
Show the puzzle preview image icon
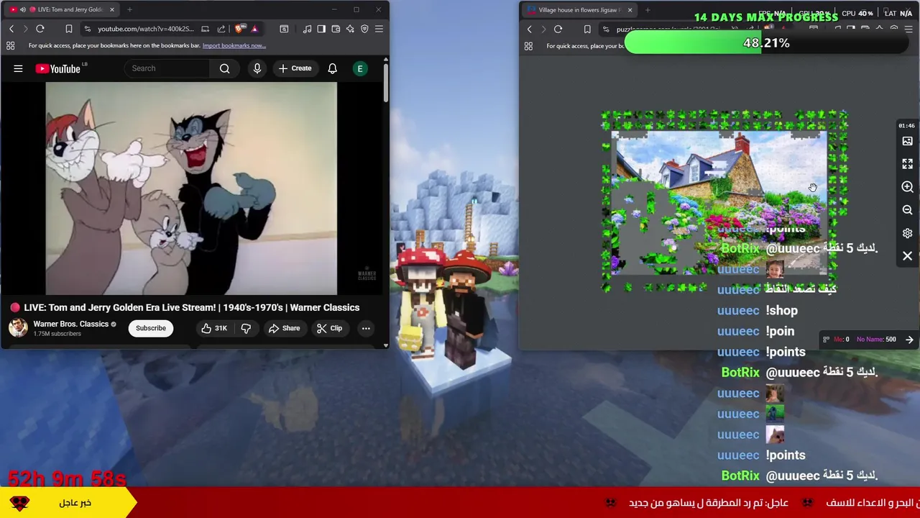907,142
